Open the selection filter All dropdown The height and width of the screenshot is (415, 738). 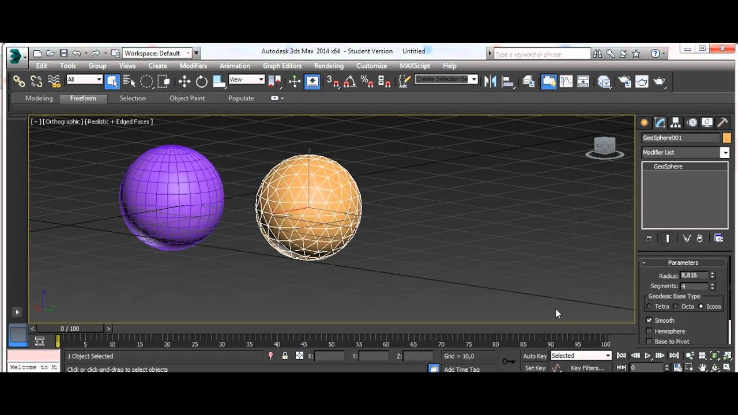click(x=84, y=80)
